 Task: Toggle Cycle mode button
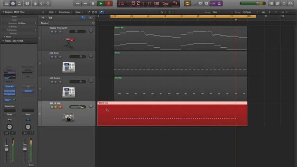tap(187, 3)
